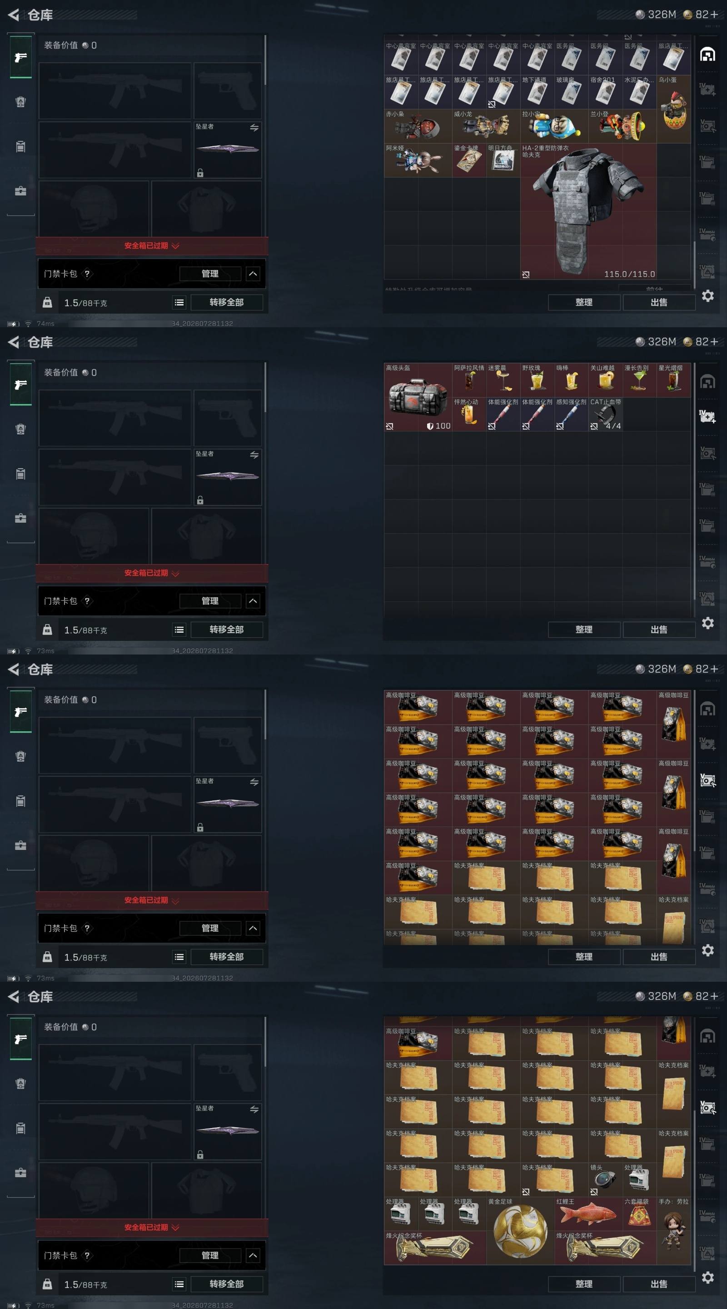Pick the 感知强化剂 blue injector
The height and width of the screenshot is (1309, 727).
pos(572,414)
